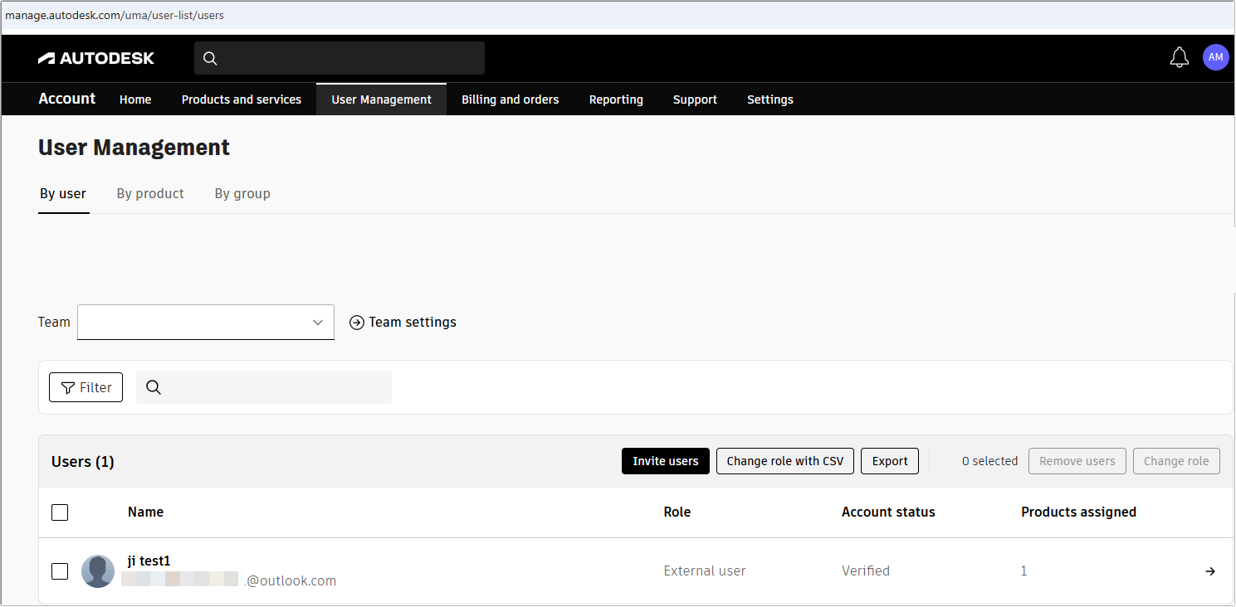Screen dimensions: 1236x607
Task: Open the Reporting menu item
Action: tap(616, 100)
